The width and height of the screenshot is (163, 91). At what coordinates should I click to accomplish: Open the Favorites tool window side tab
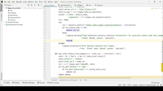[x=2, y=76]
